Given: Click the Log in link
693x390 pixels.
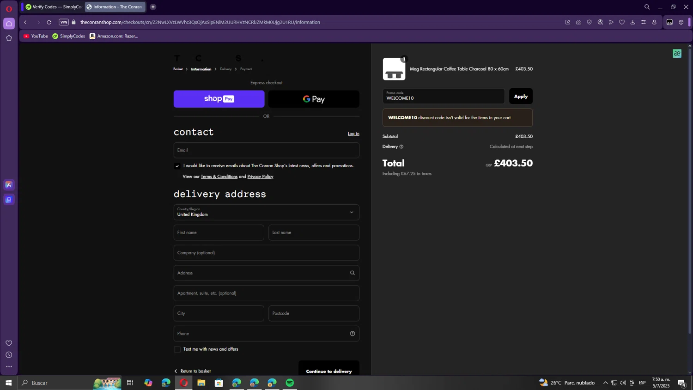Looking at the screenshot, I should (353, 134).
